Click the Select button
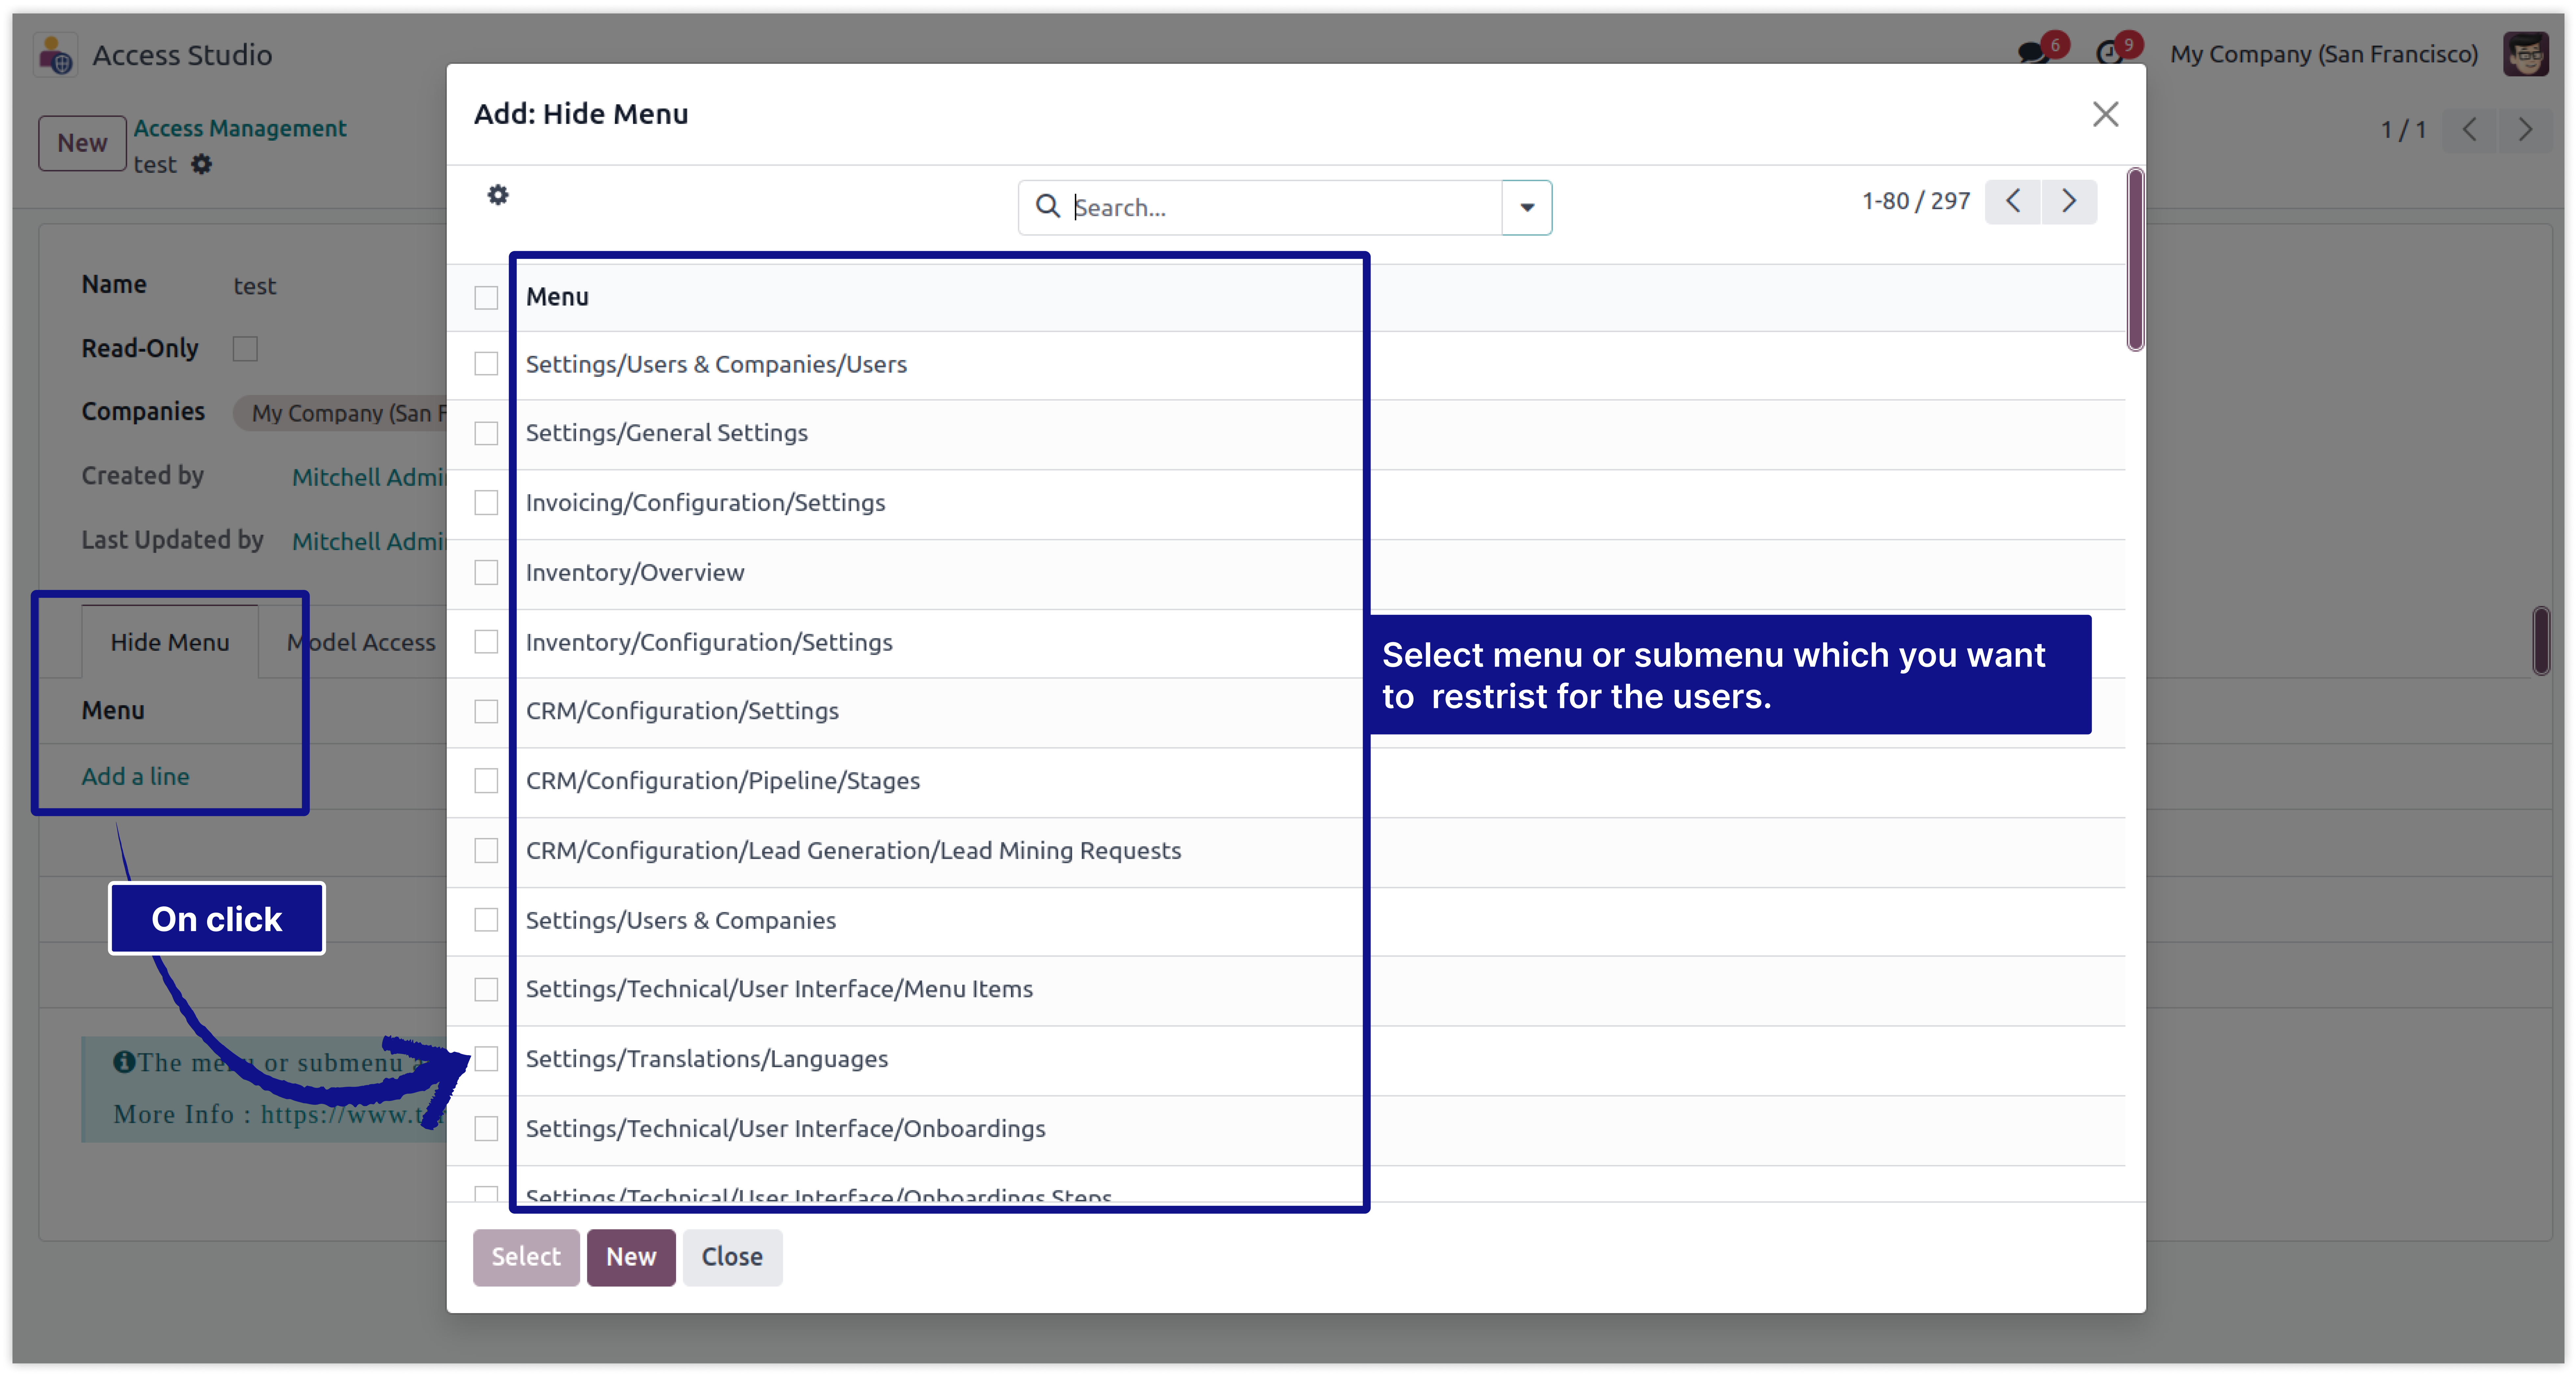The height and width of the screenshot is (1374, 2576). (526, 1257)
